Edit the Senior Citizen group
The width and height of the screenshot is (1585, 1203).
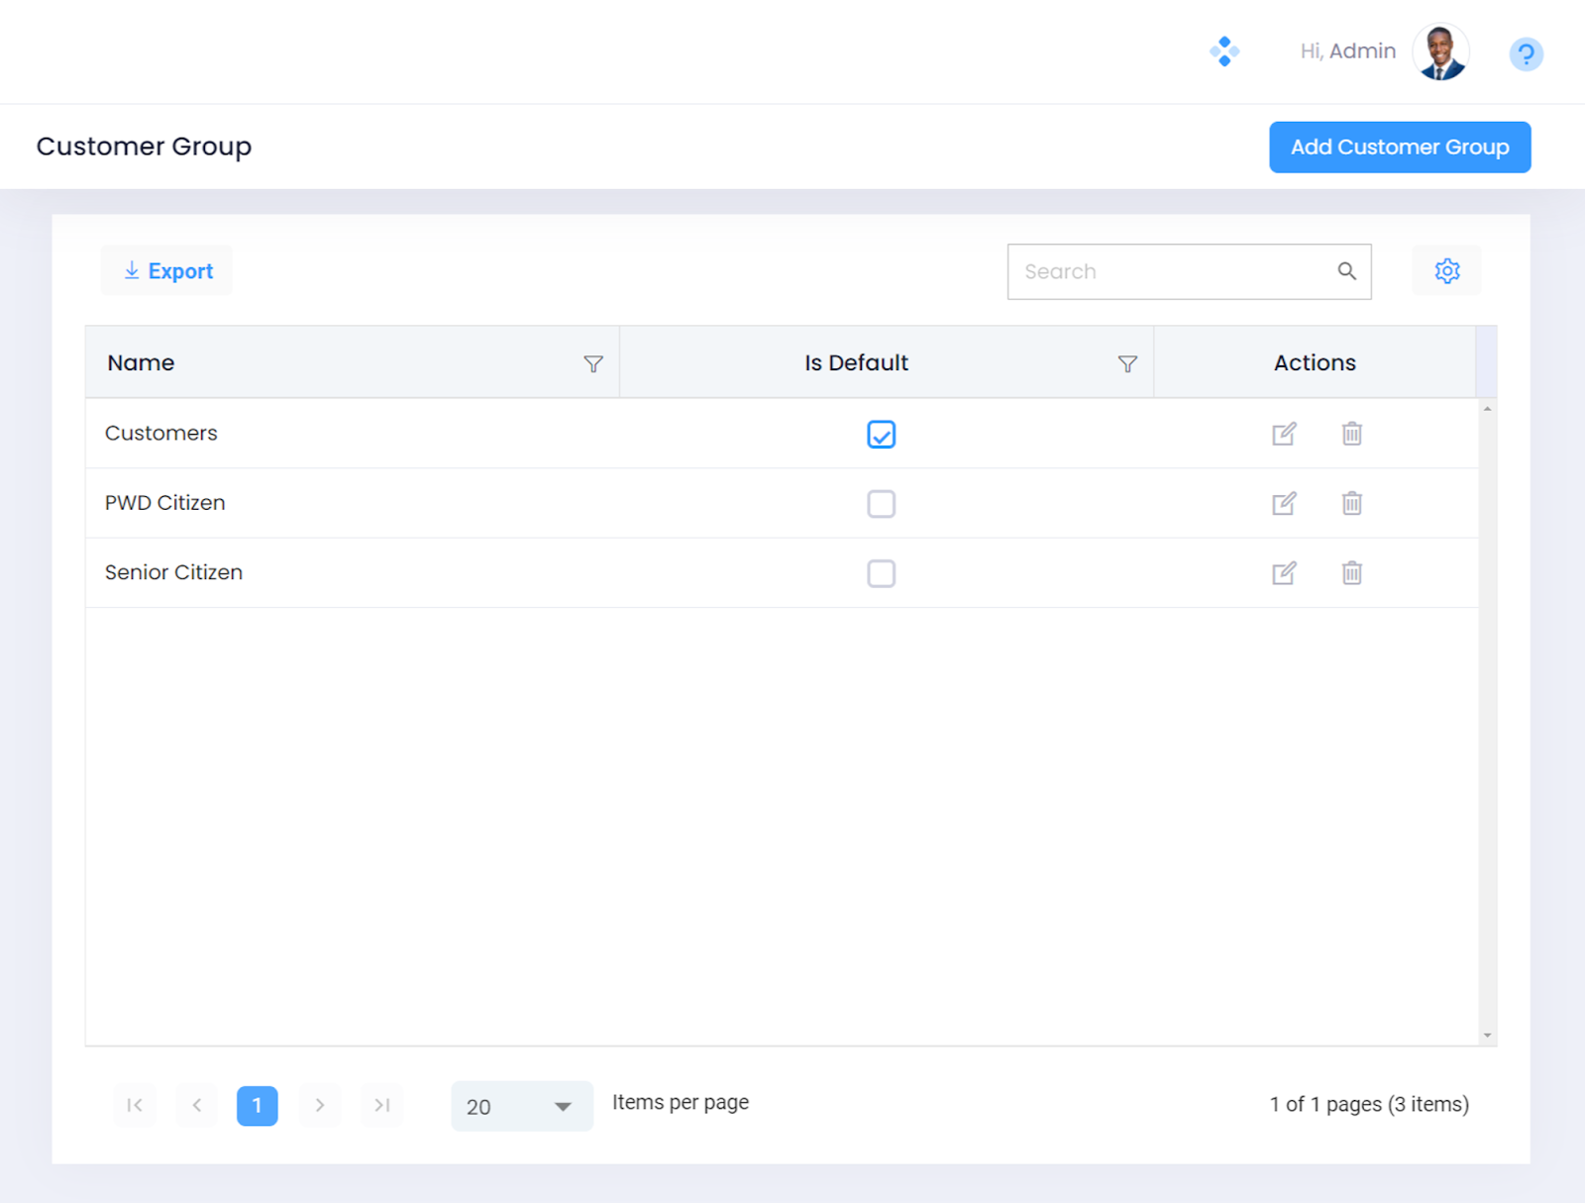pos(1284,573)
